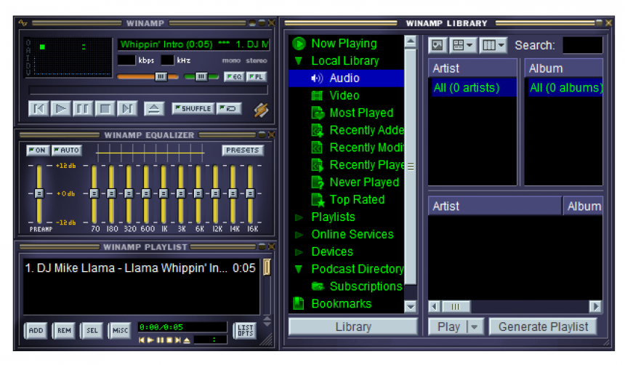
Task: Open the playlist MISC menu
Action: pos(120,330)
